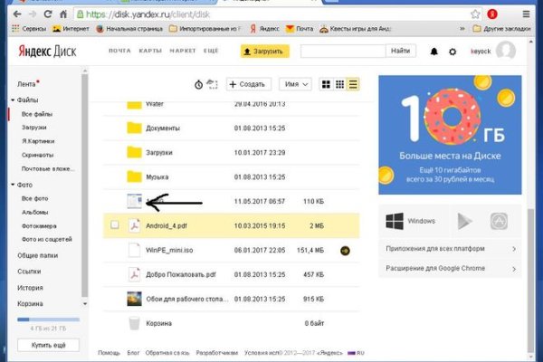543x362 pixels.
Task: Select the list view icon
Action: [x=353, y=84]
